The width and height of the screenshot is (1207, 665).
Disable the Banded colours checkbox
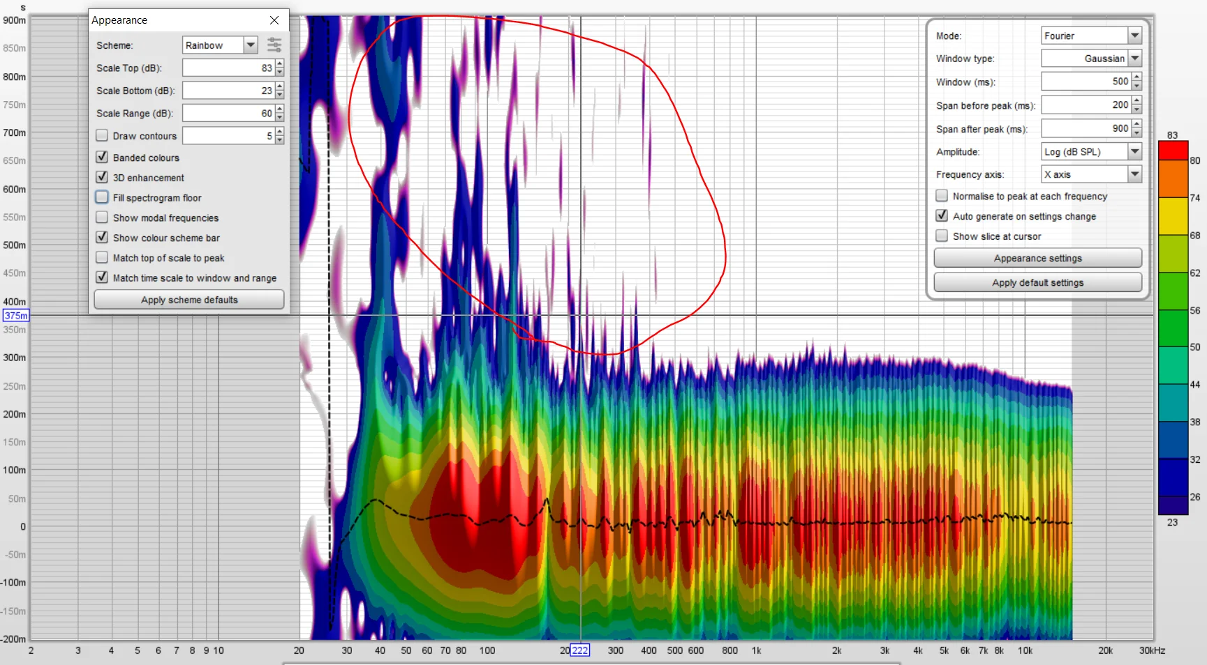(x=102, y=158)
